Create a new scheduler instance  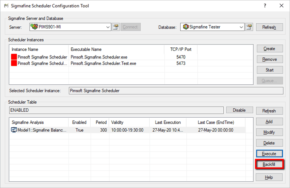pos(270,48)
